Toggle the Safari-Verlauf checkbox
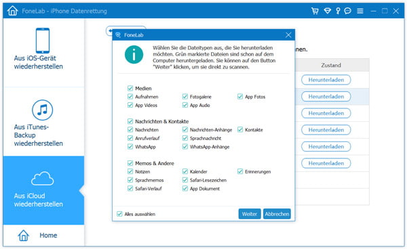407x249 pixels. pos(130,188)
